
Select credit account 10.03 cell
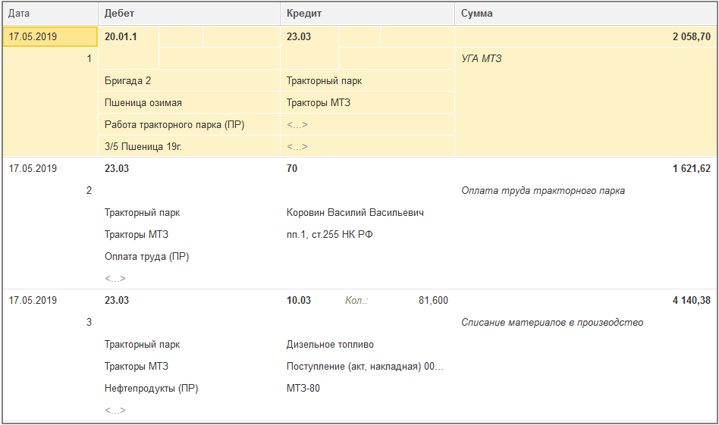pos(299,301)
